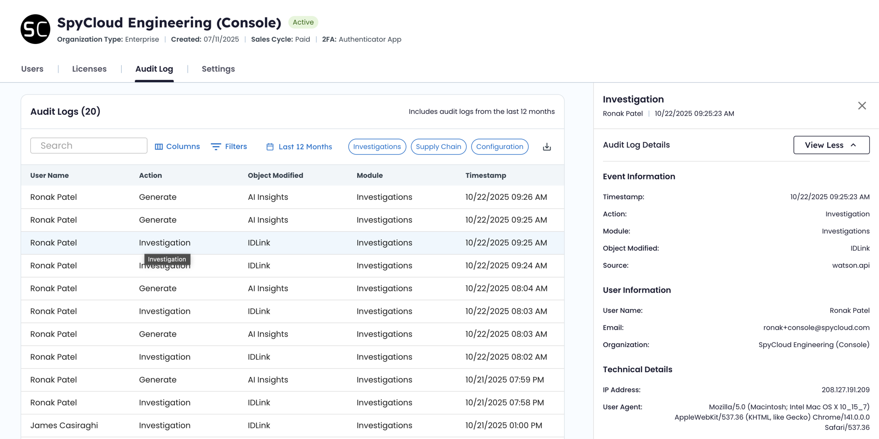Click the 2FA Authenticator App text
This screenshot has height=439, width=879.
point(362,39)
